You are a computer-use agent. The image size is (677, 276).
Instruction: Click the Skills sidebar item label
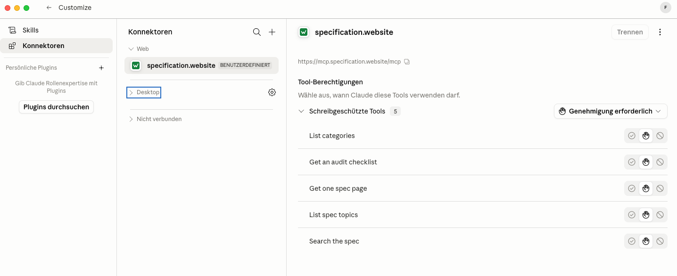click(x=31, y=30)
